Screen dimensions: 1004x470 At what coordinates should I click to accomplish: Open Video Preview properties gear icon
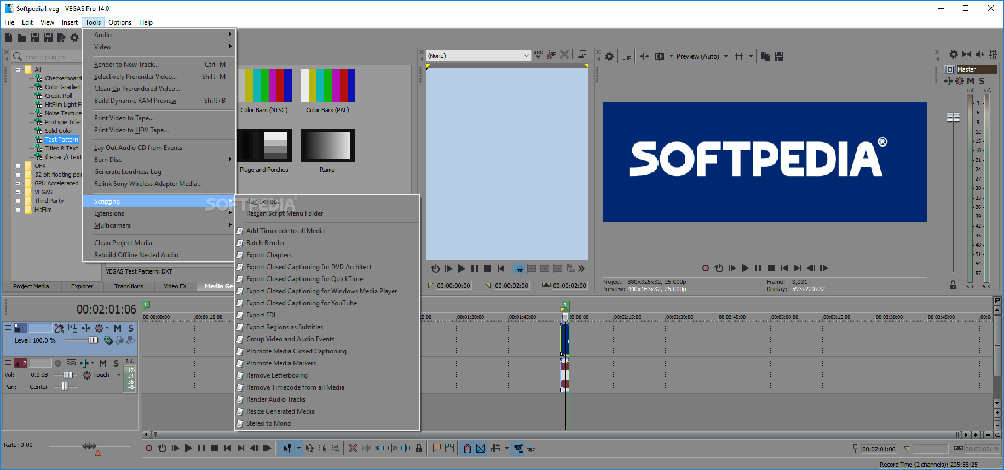tap(609, 56)
